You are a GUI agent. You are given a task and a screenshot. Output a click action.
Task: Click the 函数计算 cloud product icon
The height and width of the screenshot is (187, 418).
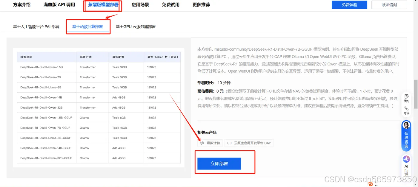(x=202, y=143)
